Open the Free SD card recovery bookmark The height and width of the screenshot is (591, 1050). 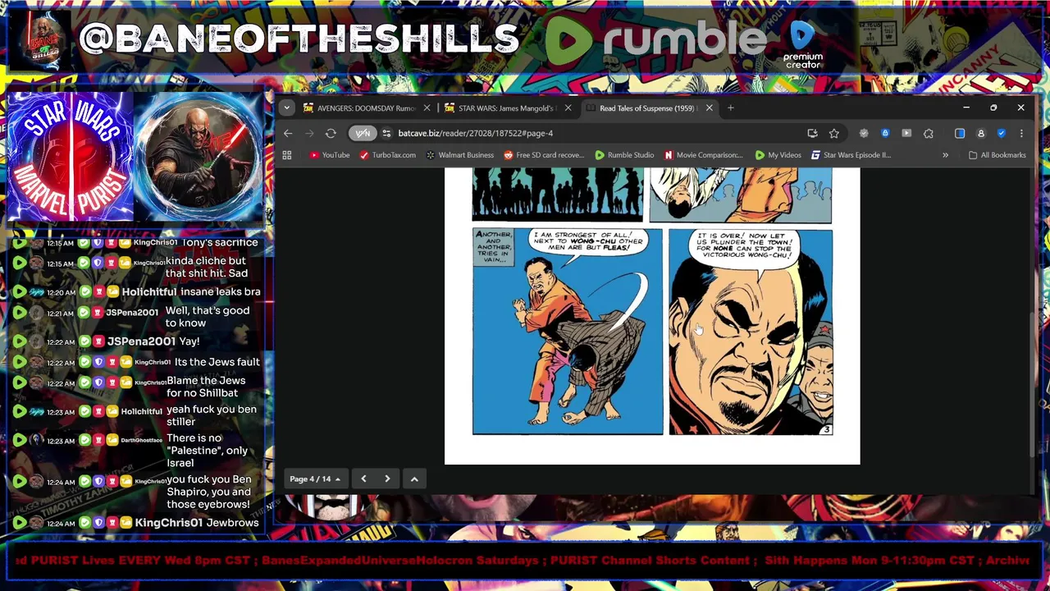544,155
